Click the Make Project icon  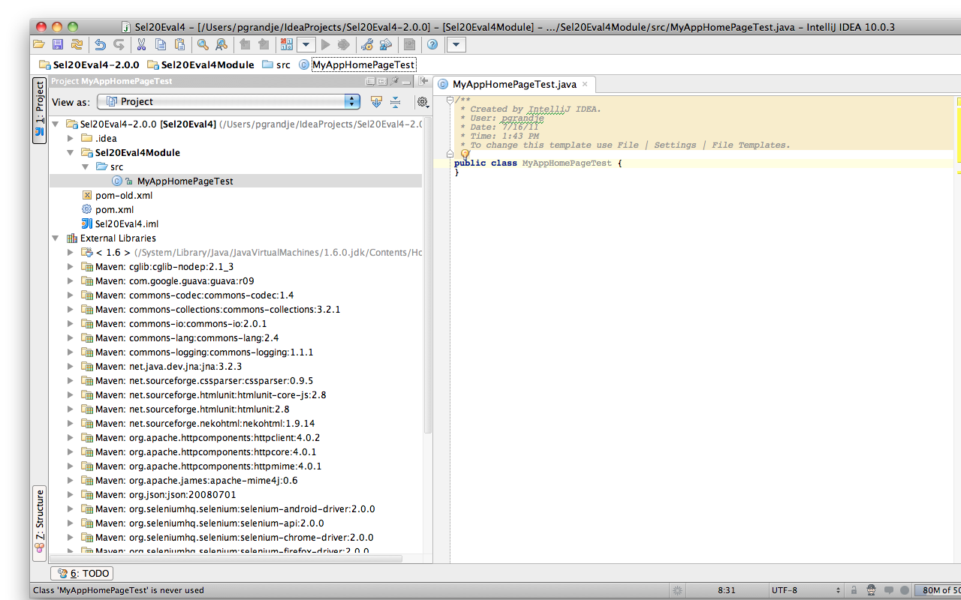pyautogui.click(x=286, y=45)
